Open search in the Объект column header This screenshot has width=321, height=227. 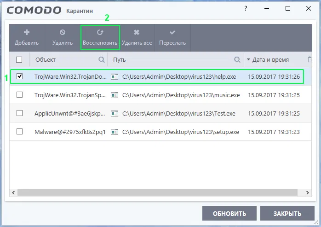[x=102, y=60]
